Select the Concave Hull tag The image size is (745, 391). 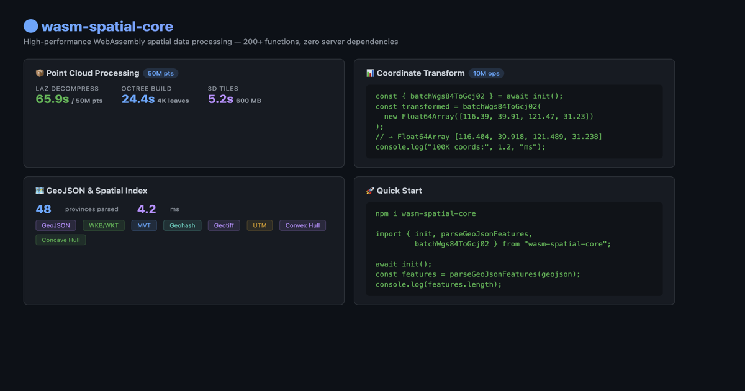61,240
